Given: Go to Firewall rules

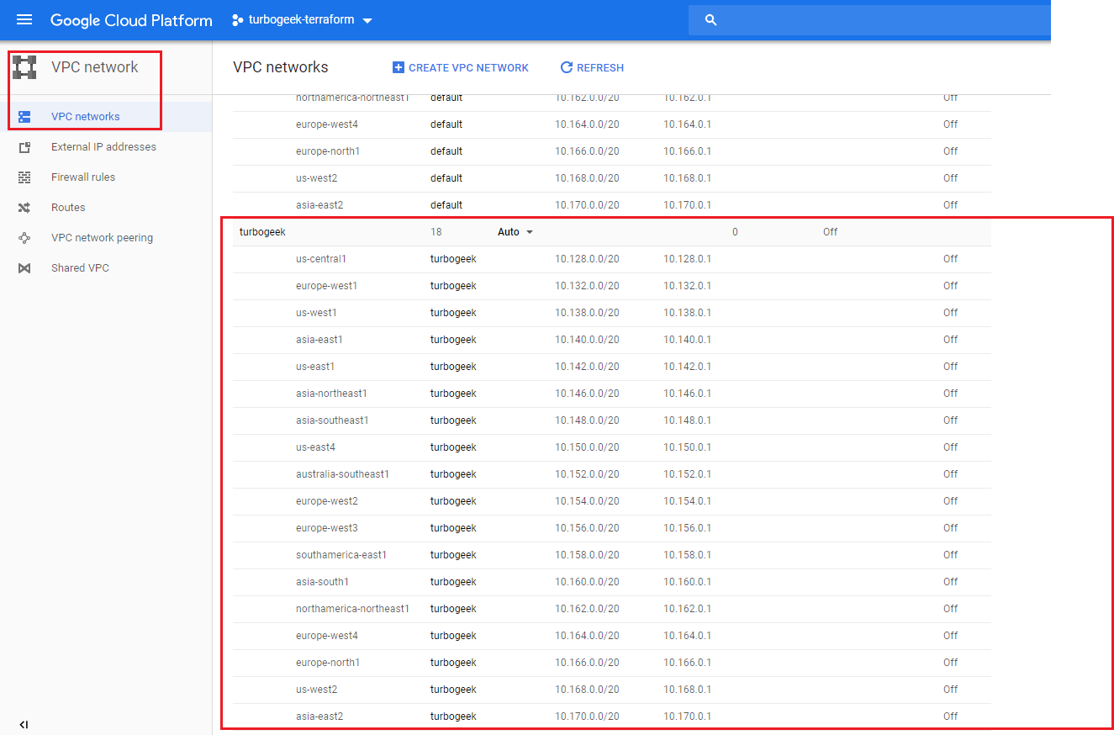Looking at the screenshot, I should [x=83, y=177].
